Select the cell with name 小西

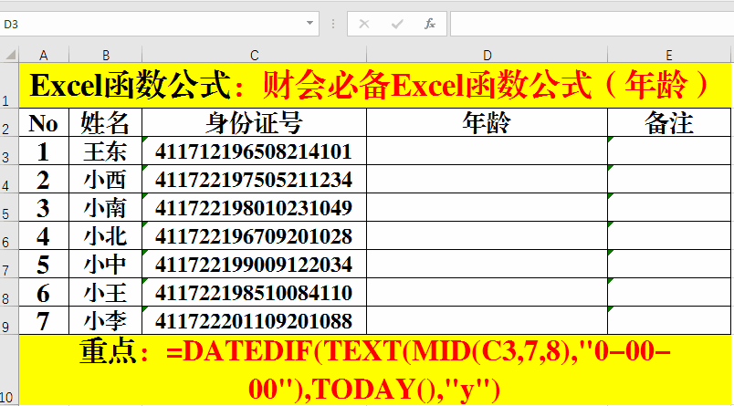click(x=105, y=179)
